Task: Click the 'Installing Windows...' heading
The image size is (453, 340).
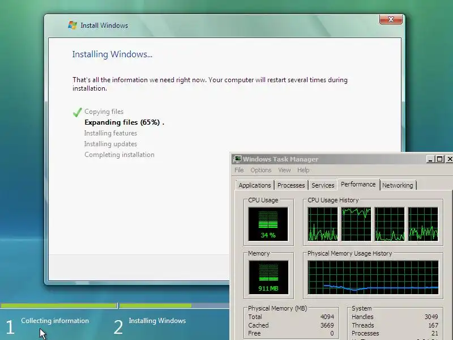Action: point(112,54)
